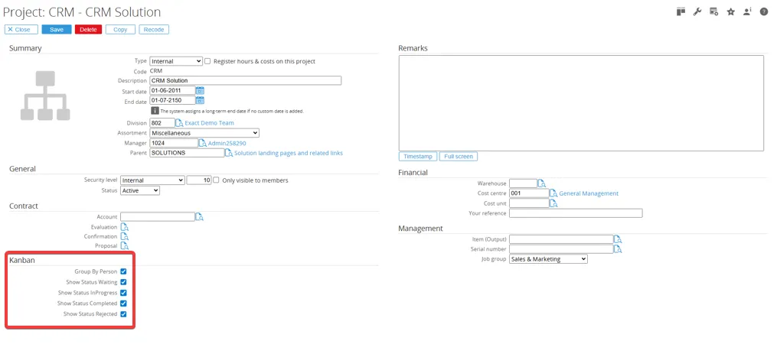Click the Division lookup icon
Viewport: 777px width, 344px height.
click(179, 123)
